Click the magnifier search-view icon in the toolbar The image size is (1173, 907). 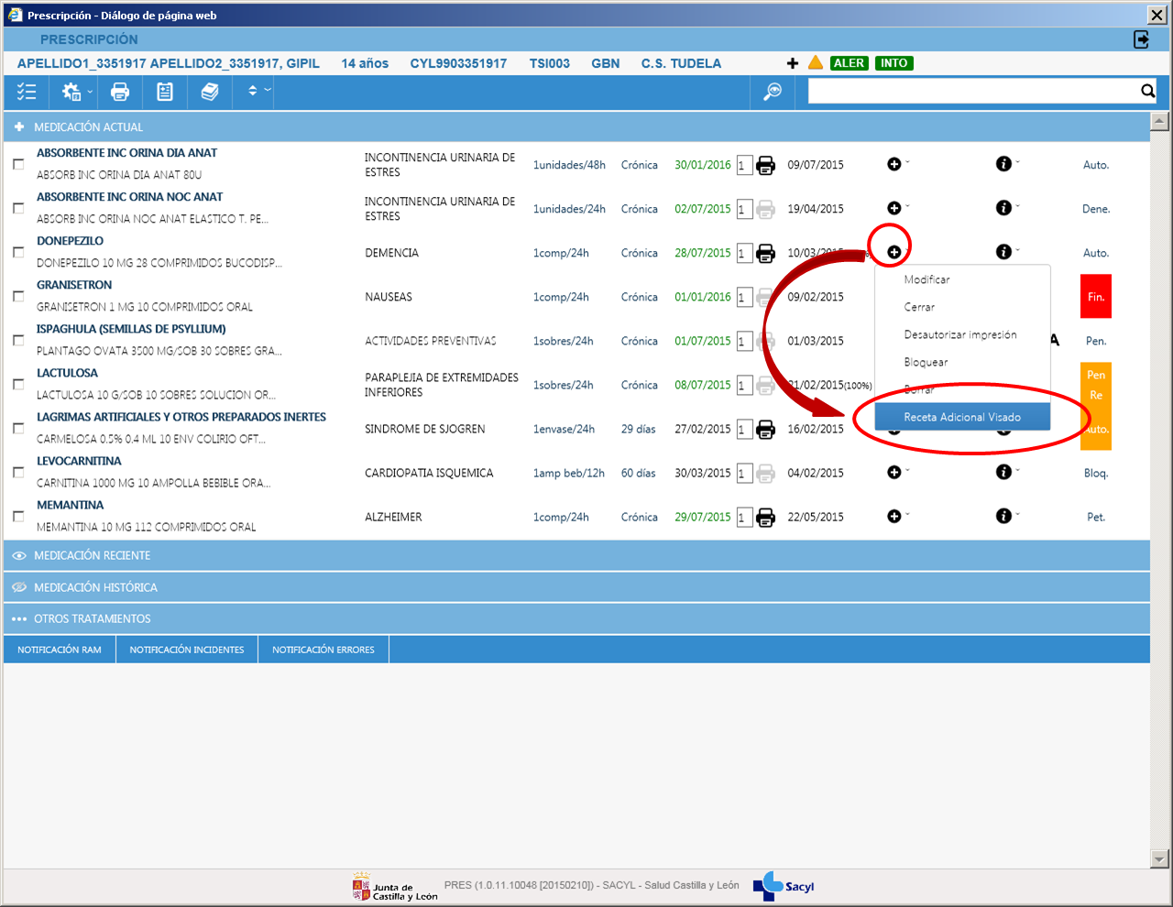pos(773,92)
